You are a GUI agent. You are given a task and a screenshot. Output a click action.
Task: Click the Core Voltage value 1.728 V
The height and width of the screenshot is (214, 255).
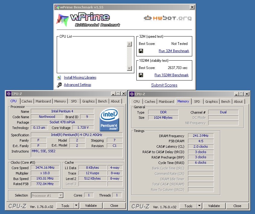click(83, 127)
